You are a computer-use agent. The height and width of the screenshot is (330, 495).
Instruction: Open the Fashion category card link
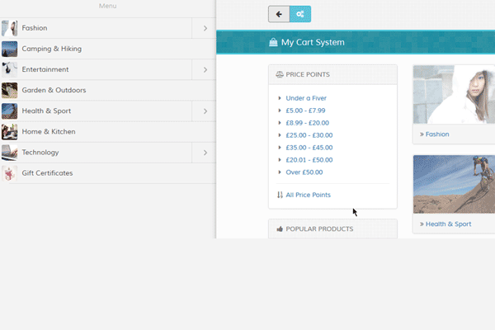click(437, 134)
